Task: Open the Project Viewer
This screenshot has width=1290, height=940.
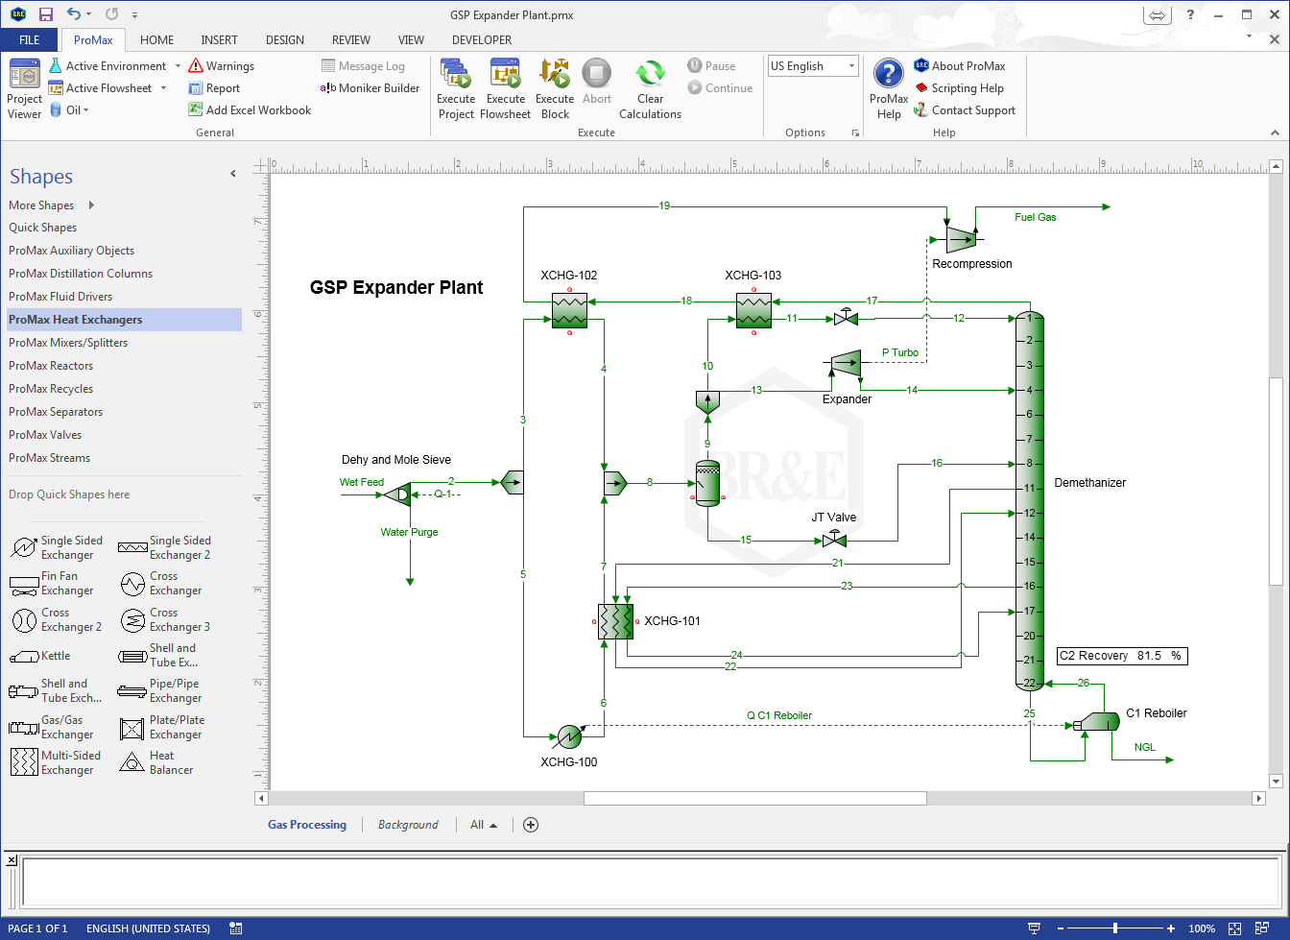Action: (24, 89)
